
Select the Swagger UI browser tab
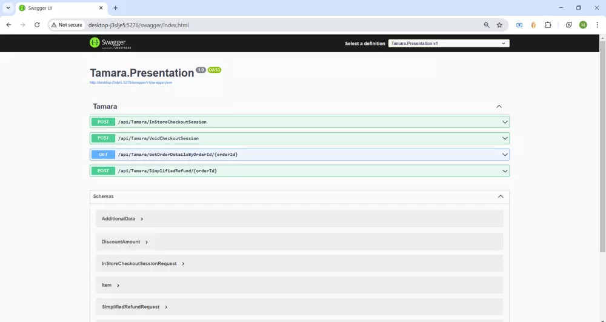pyautogui.click(x=61, y=8)
